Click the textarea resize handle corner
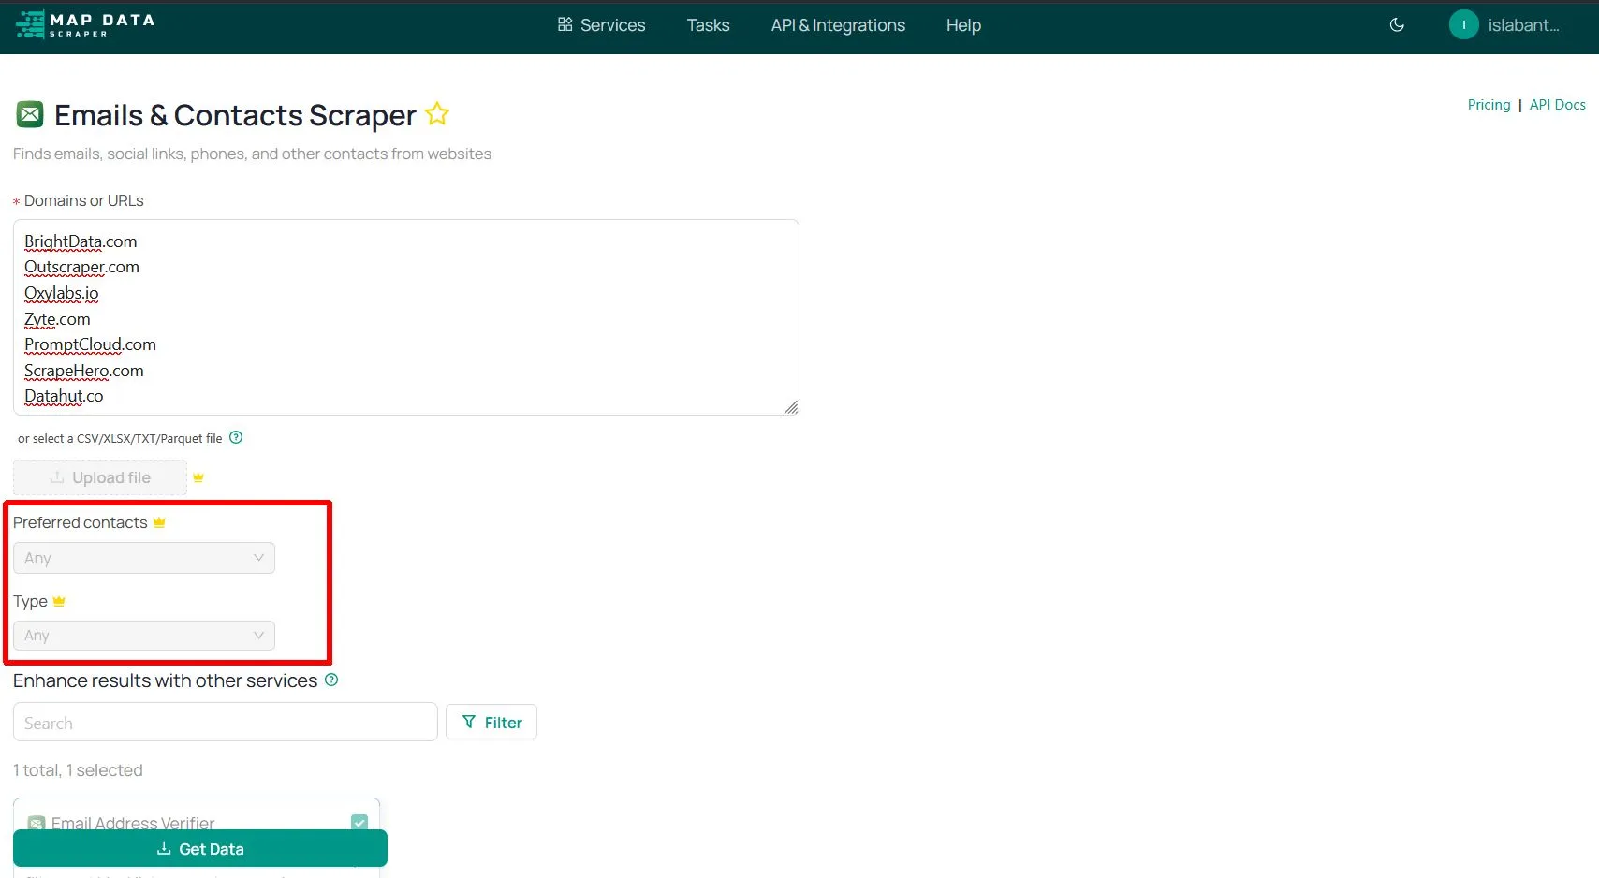 pos(791,407)
